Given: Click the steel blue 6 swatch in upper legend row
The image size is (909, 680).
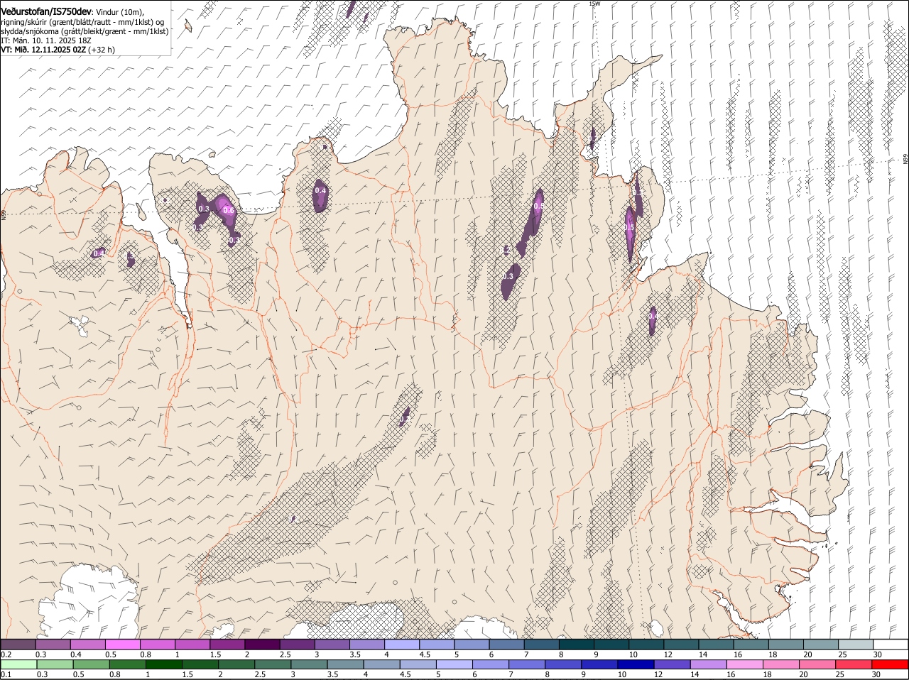Looking at the screenshot, I should pyautogui.click(x=506, y=644).
